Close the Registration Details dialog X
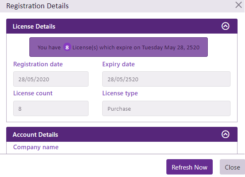The width and height of the screenshot is (245, 177). [x=239, y=5]
